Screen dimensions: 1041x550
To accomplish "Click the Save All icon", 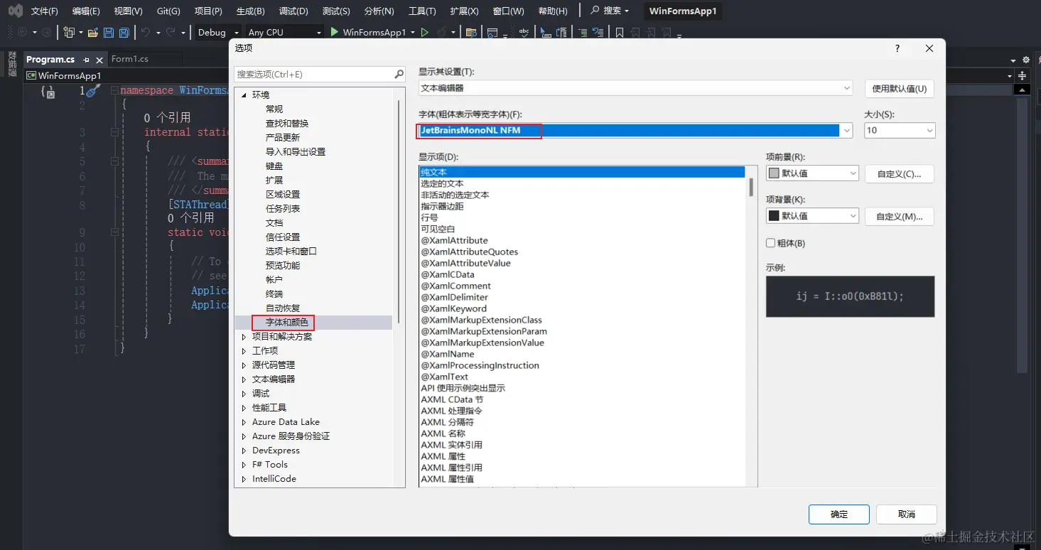I will tap(124, 32).
